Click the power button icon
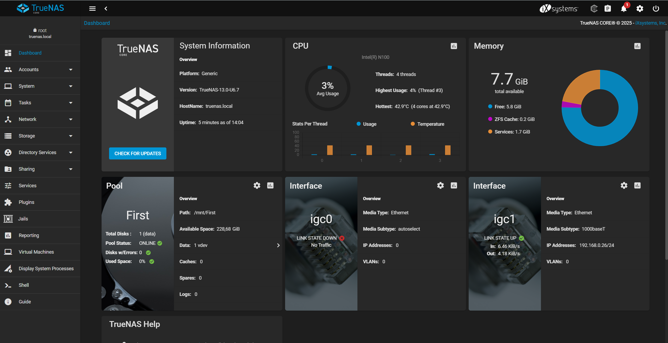 (x=656, y=9)
